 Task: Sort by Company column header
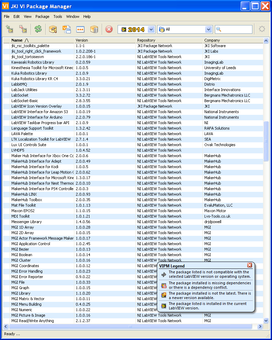point(212,40)
